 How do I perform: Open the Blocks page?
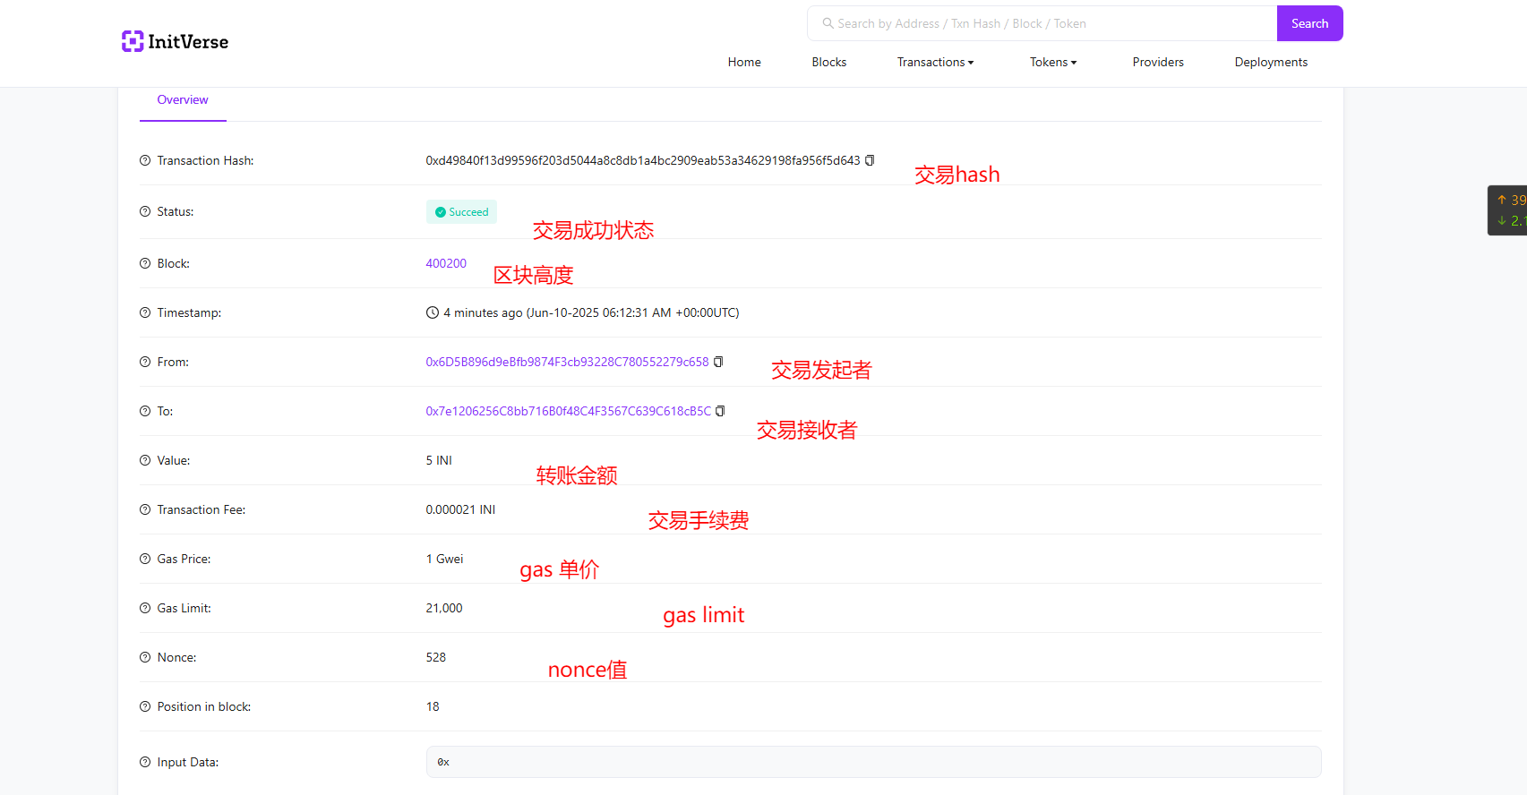coord(828,62)
